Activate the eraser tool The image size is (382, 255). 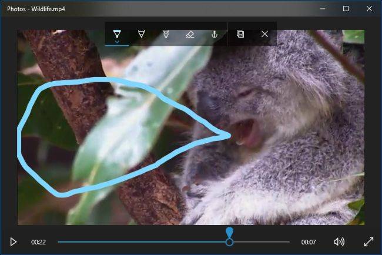point(190,34)
